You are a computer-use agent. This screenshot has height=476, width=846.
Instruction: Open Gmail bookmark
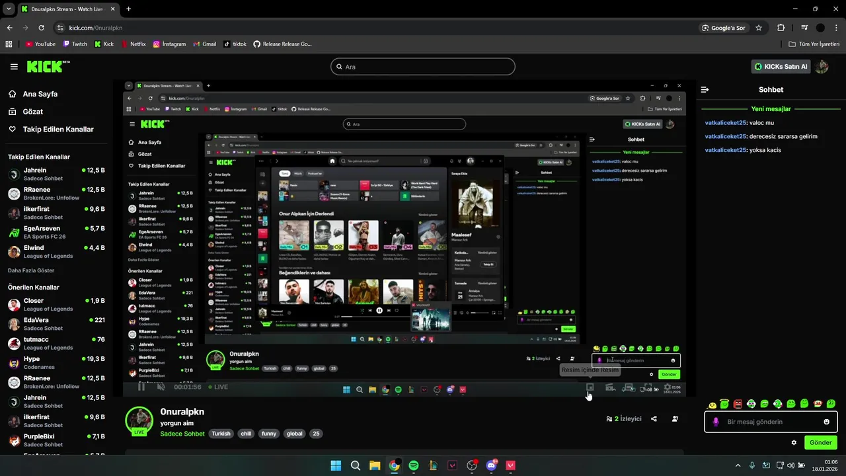click(x=204, y=44)
